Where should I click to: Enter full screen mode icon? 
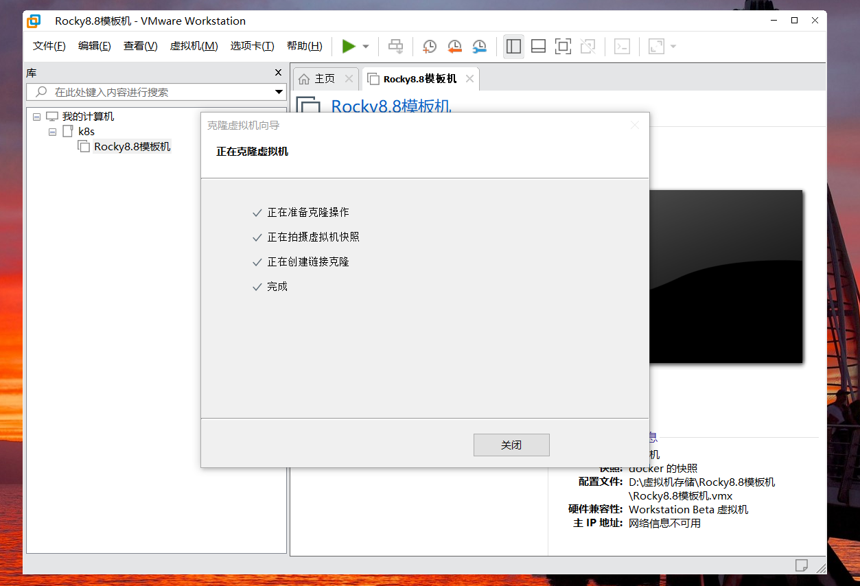pos(563,46)
